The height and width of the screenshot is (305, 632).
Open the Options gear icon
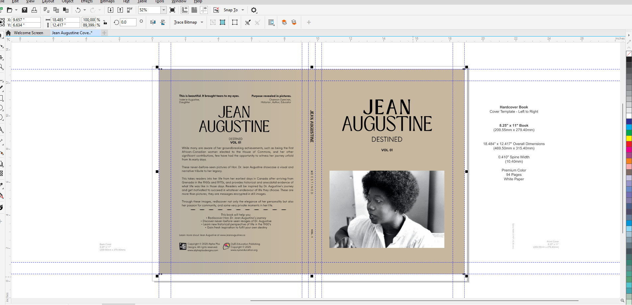(254, 10)
